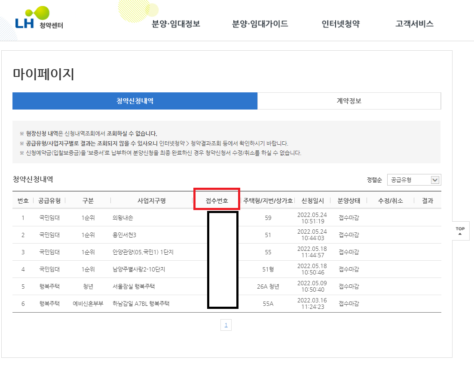474x375 pixels.
Task: Open the 인터넷청약 menu
Action: pos(341,24)
